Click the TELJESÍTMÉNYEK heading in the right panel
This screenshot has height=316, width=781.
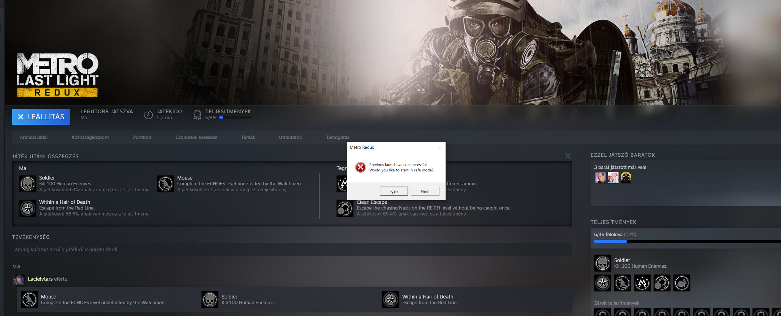point(613,222)
